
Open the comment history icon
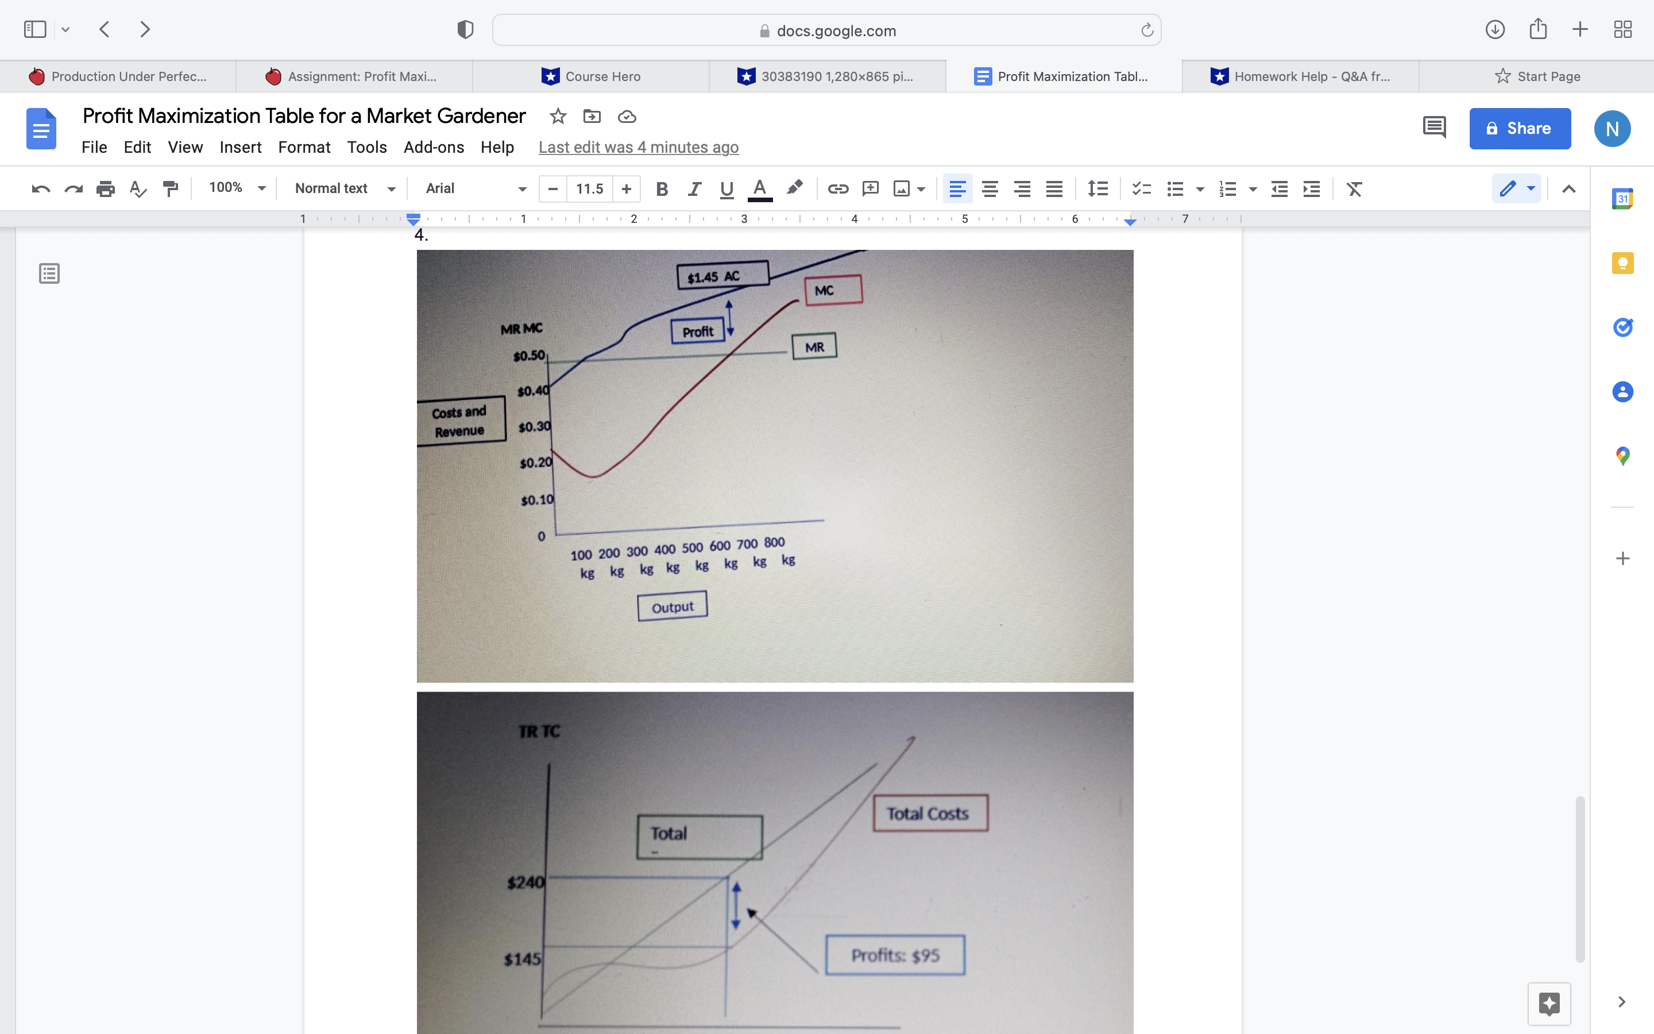click(1434, 128)
